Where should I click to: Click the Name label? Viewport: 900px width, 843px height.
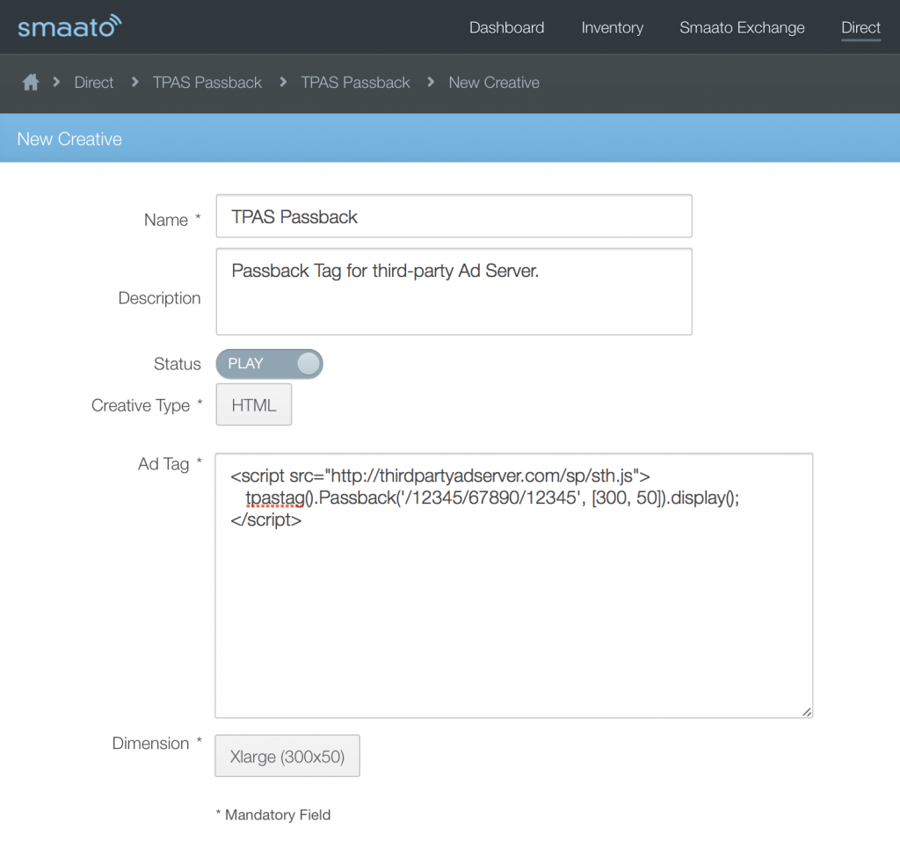[166, 220]
